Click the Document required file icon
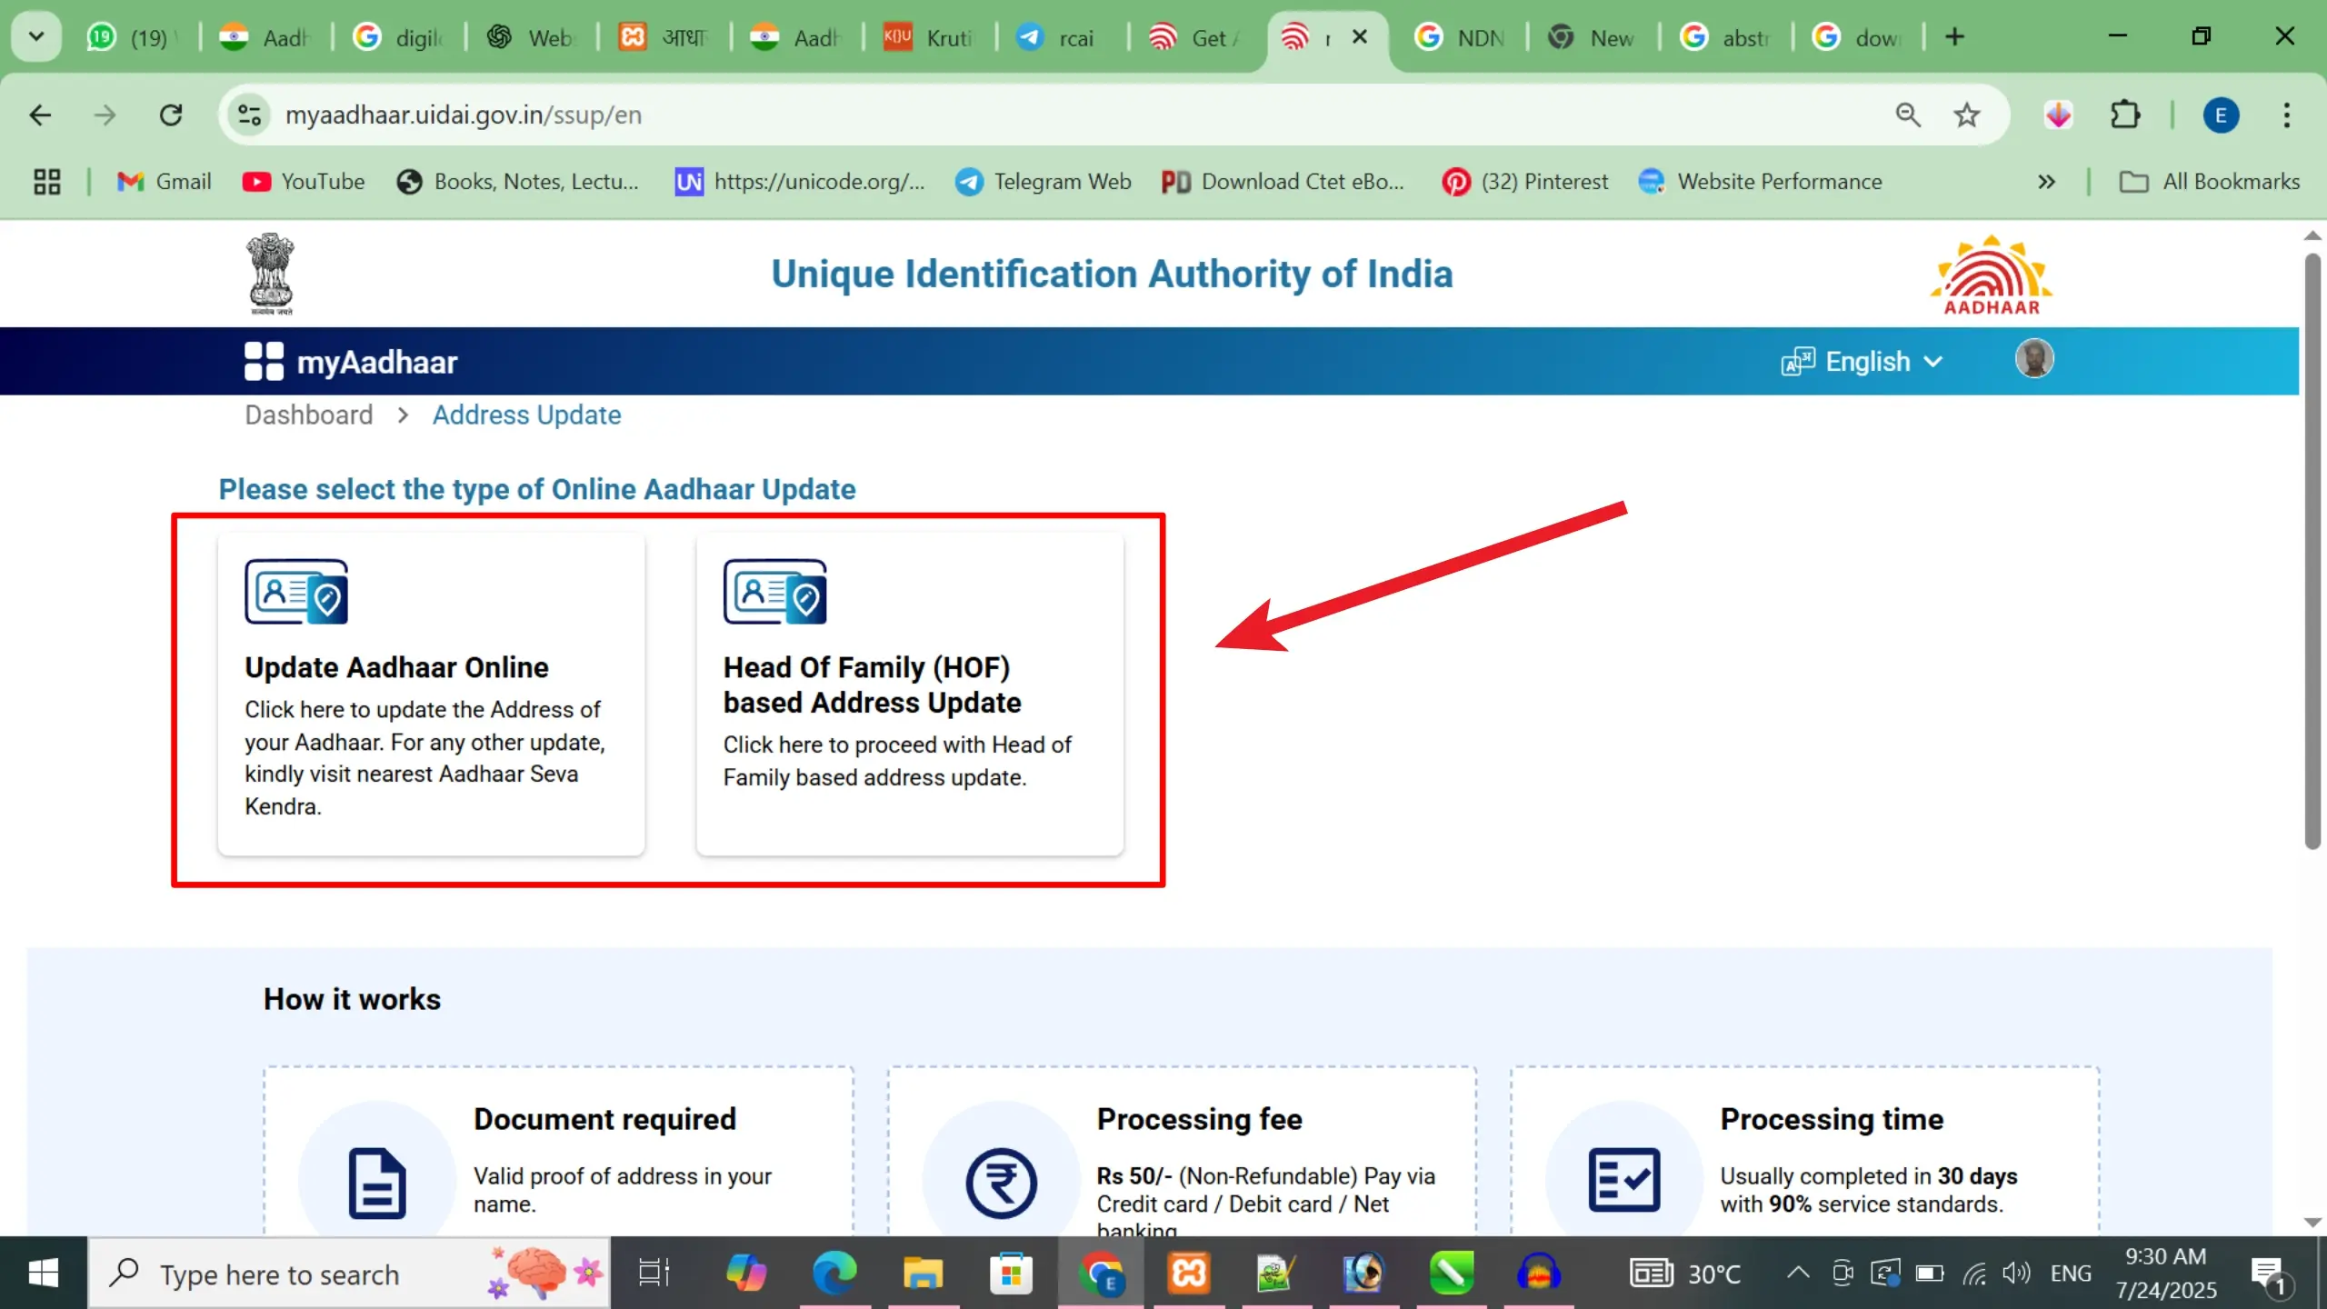This screenshot has height=1309, width=2327. point(377,1183)
